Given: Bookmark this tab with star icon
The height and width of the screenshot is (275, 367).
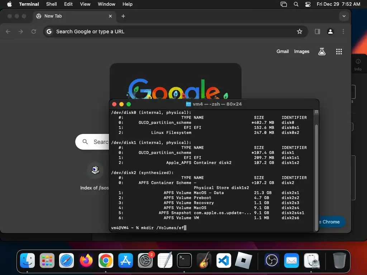Looking at the screenshot, I should 300,32.
